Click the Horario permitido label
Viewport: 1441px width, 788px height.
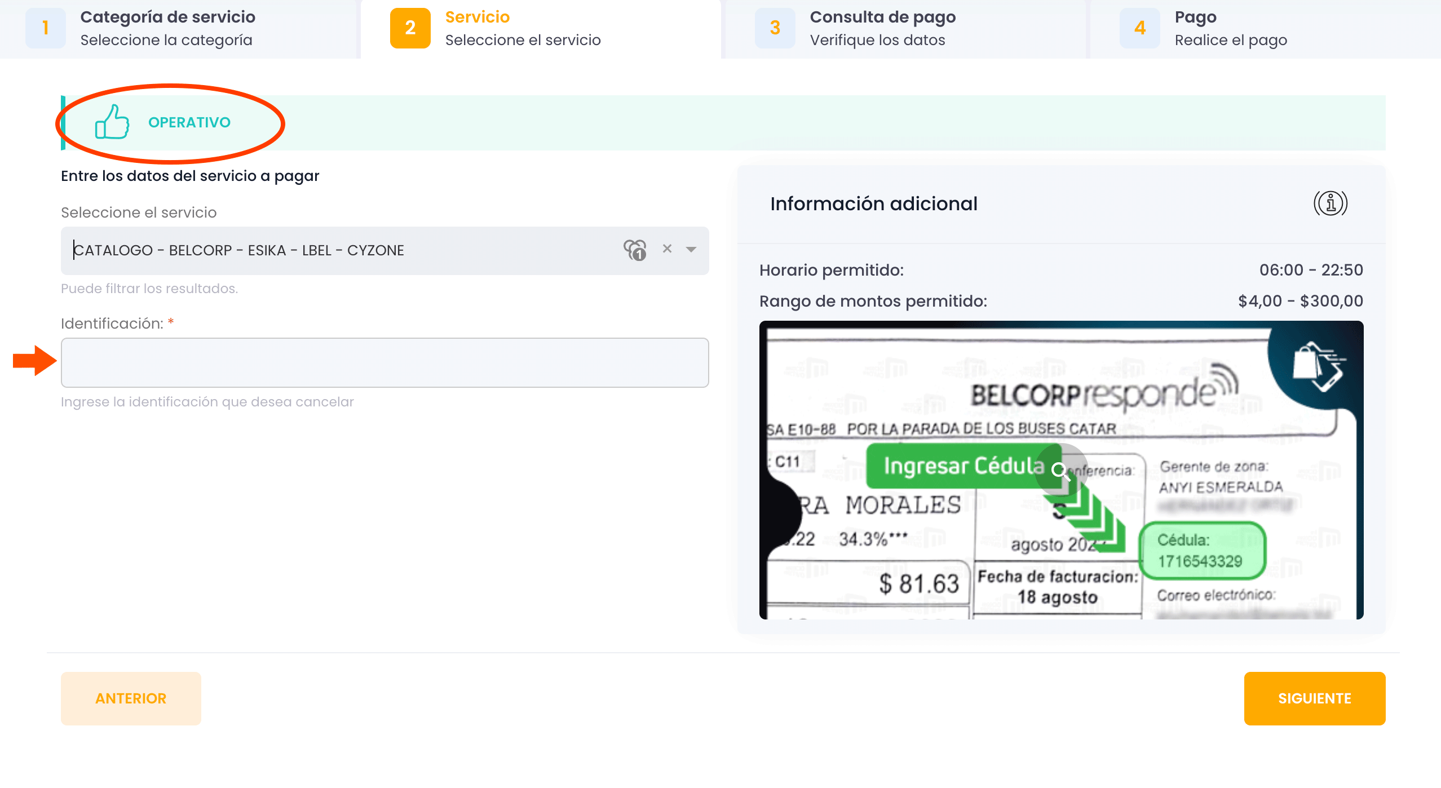click(x=832, y=270)
